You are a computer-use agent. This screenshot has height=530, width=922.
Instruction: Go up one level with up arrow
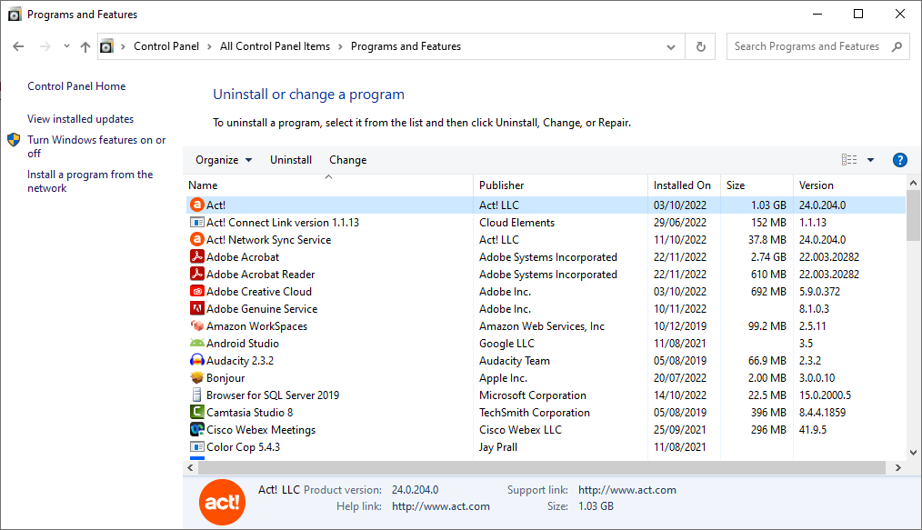(x=85, y=46)
